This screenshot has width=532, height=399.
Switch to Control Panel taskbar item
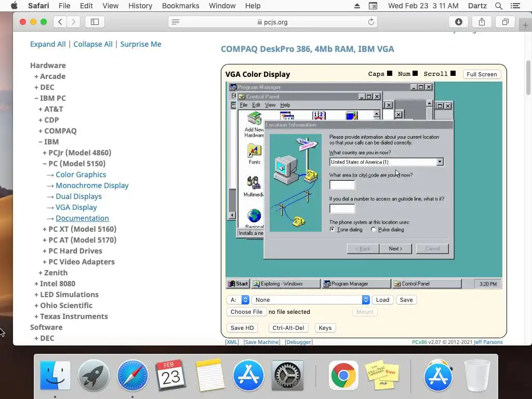pos(427,284)
